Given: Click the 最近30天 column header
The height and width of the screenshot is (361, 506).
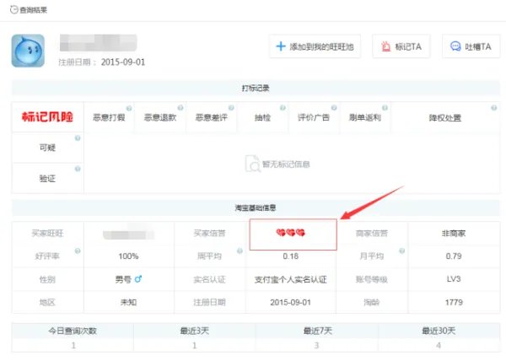Looking at the screenshot, I should 439,331.
